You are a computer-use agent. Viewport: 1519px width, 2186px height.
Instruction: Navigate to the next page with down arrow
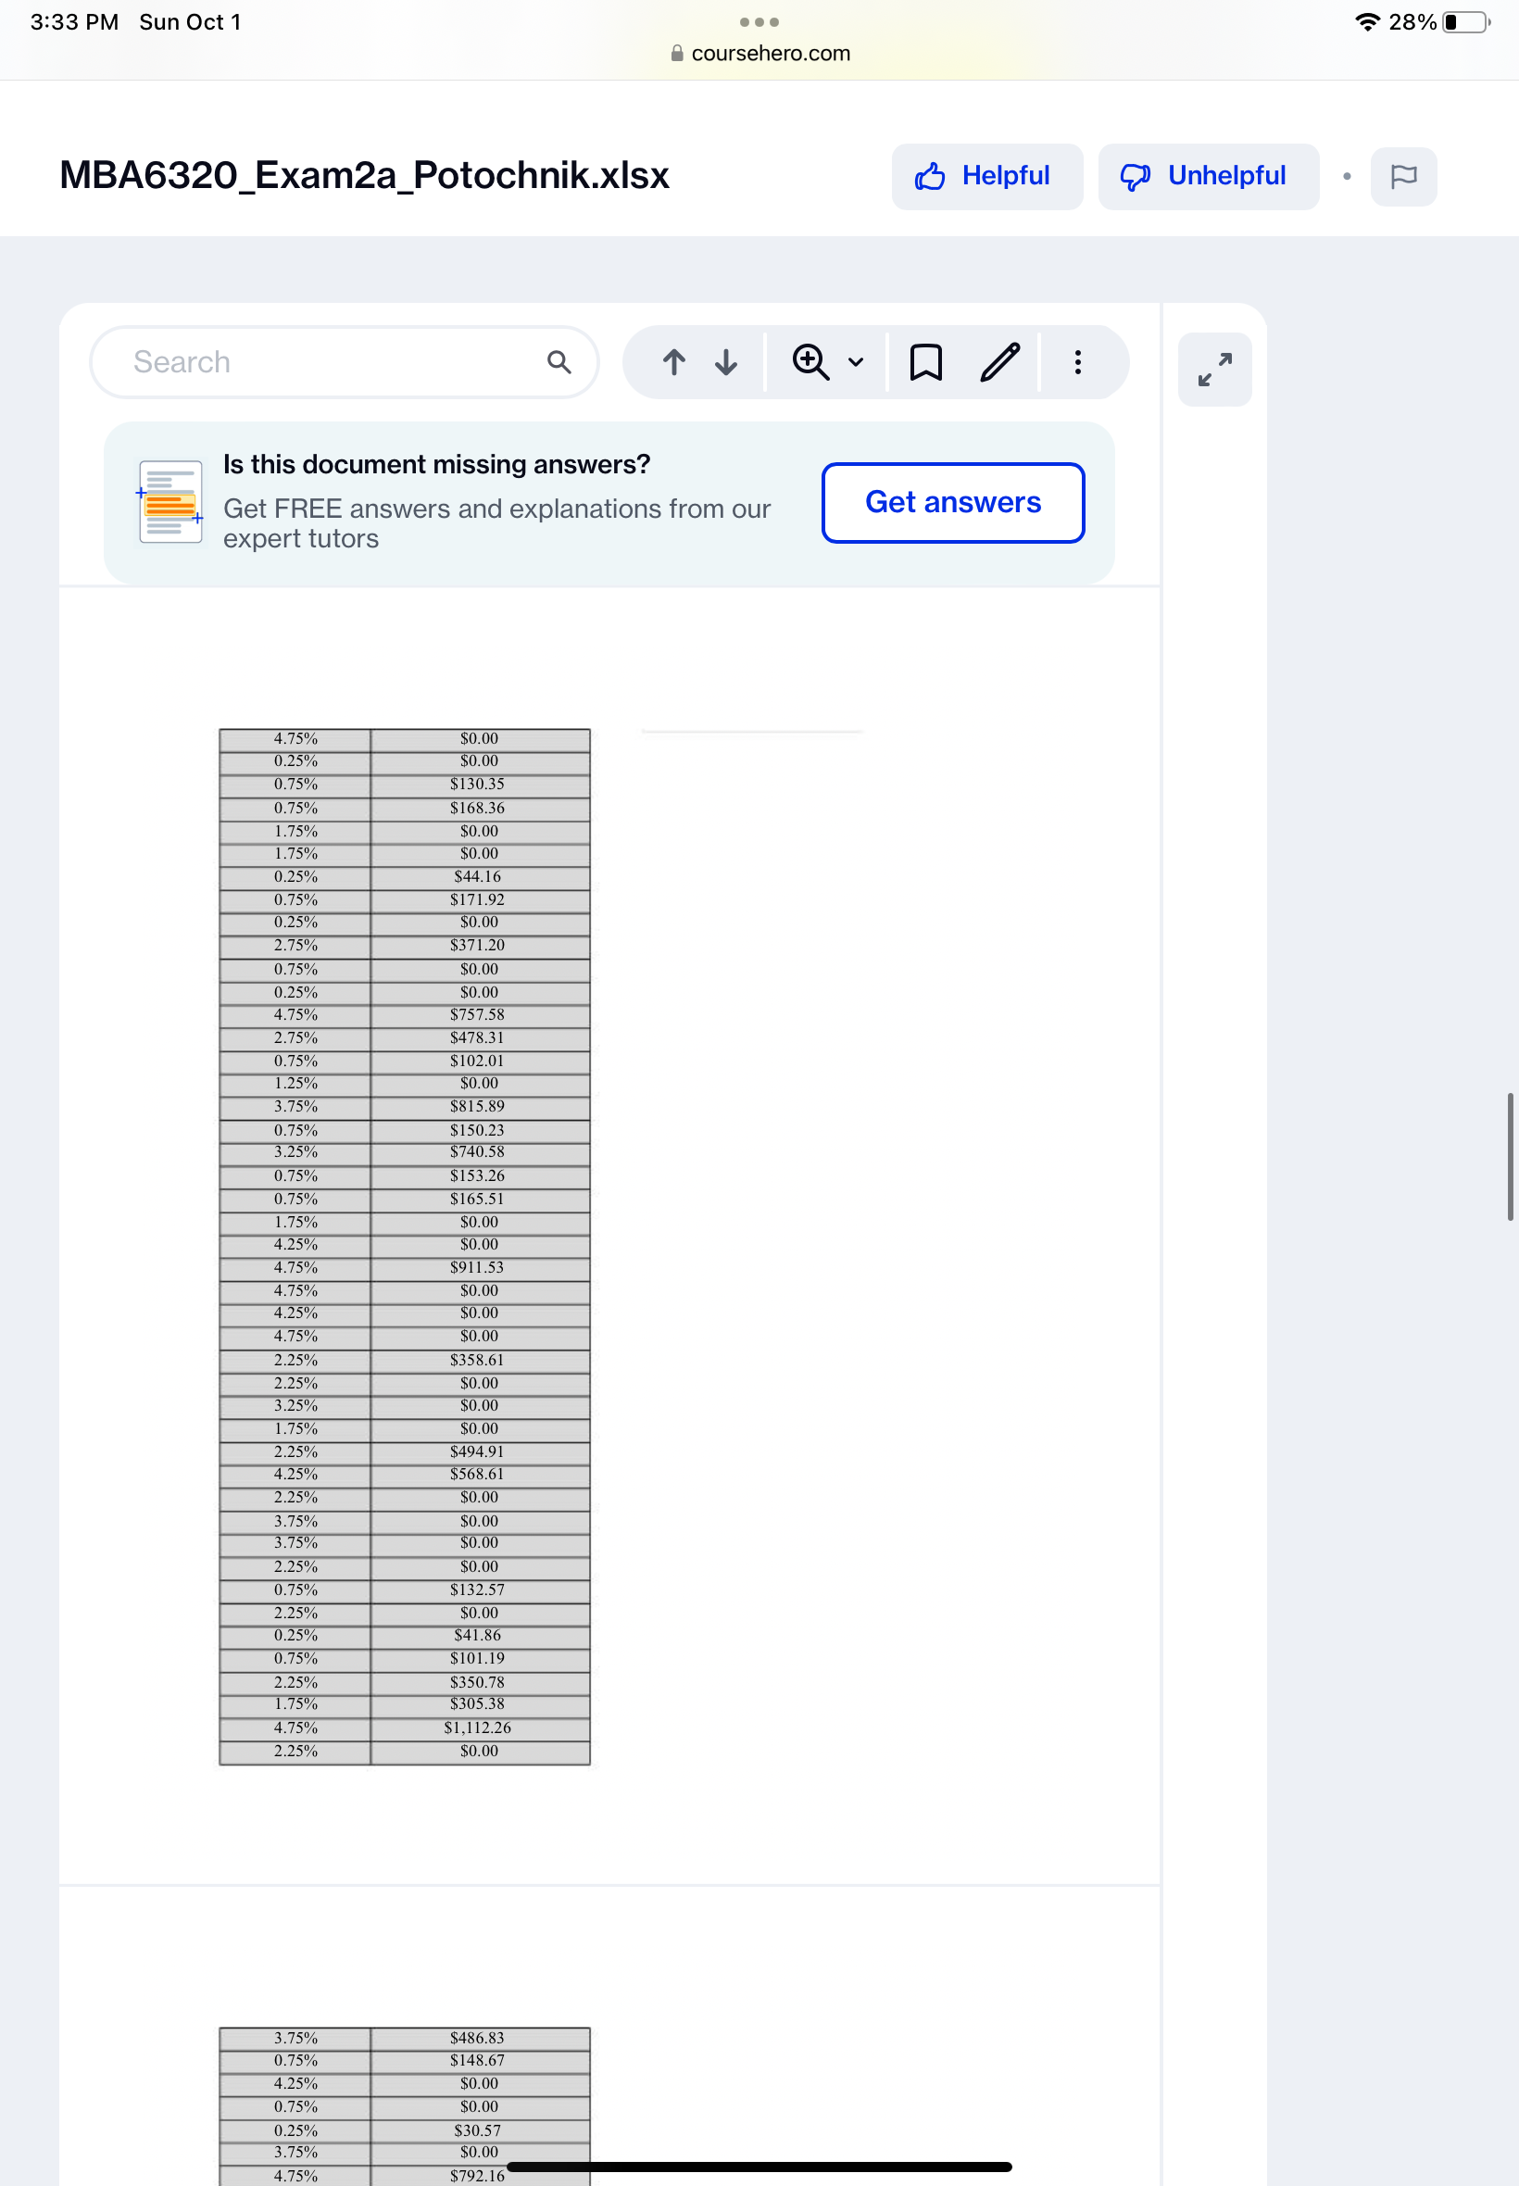725,361
